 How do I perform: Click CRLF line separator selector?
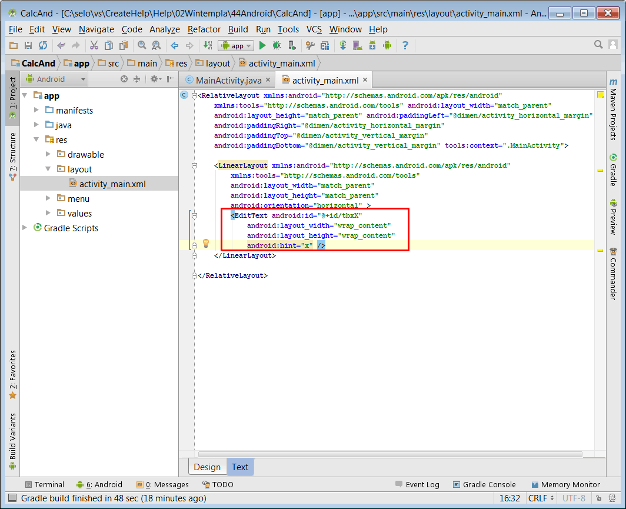click(541, 498)
